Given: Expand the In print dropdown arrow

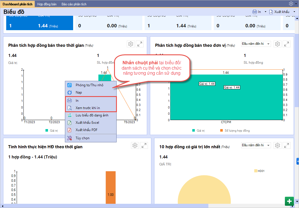Looking at the screenshot, I should [x=265, y=12].
